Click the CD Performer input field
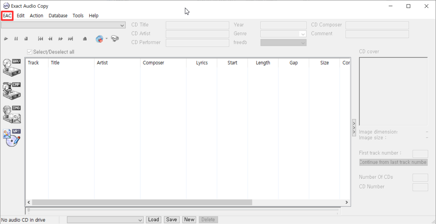This screenshot has width=436, height=224. click(198, 43)
